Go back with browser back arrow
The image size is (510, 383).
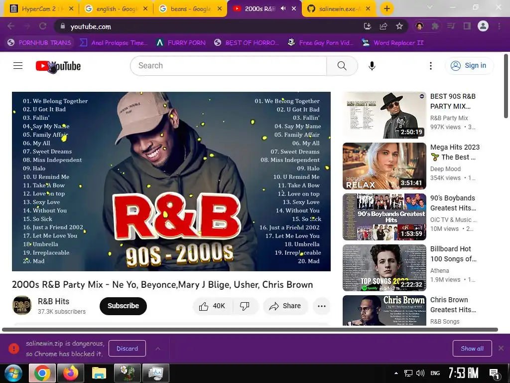(11, 26)
